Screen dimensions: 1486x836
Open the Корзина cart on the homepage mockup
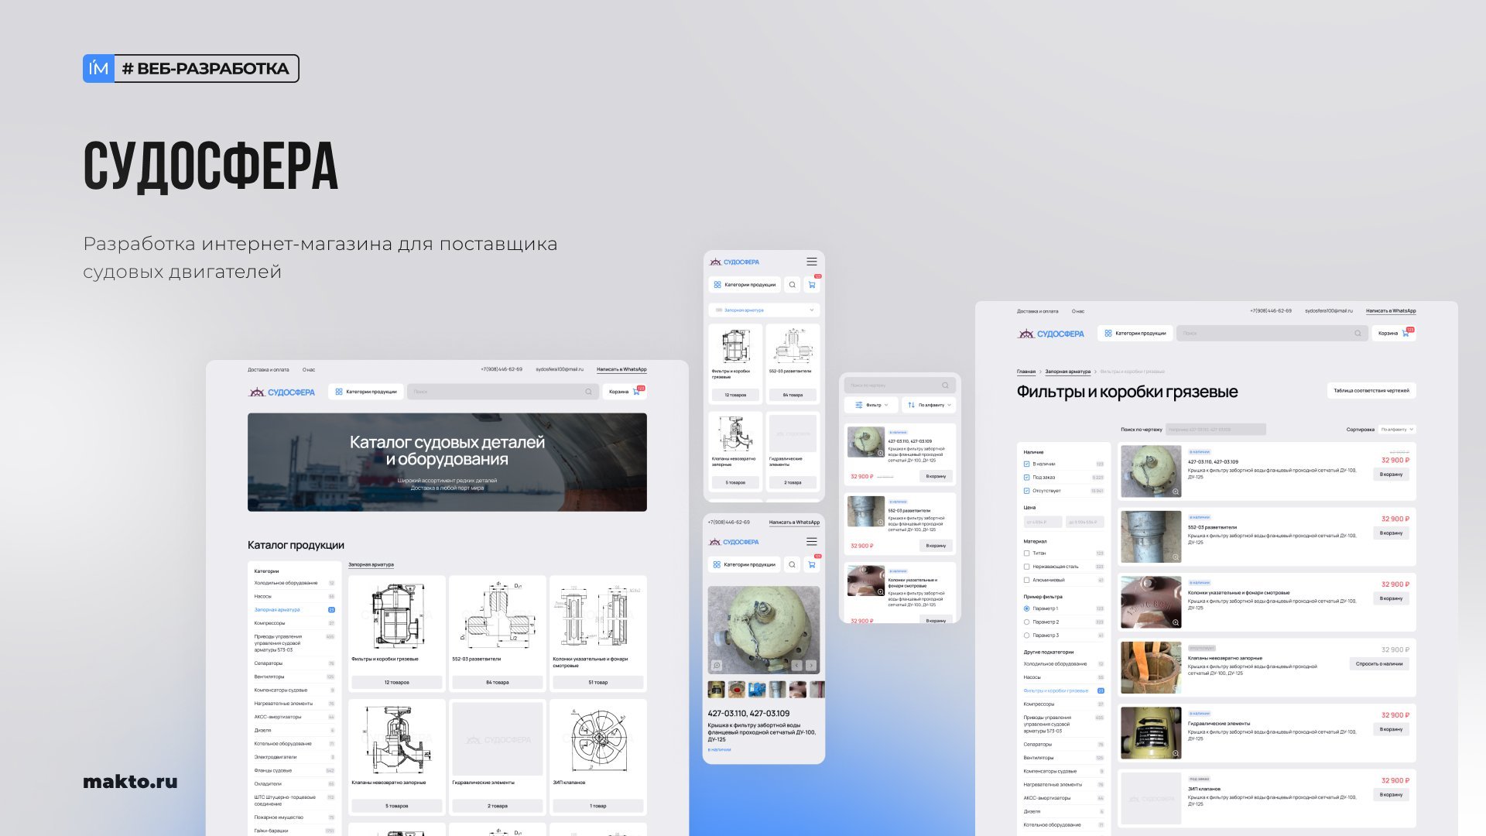(x=624, y=392)
